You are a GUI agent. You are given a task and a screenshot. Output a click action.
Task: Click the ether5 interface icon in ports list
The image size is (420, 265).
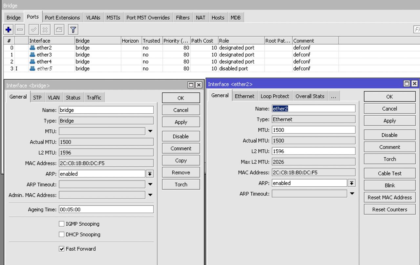(32, 68)
